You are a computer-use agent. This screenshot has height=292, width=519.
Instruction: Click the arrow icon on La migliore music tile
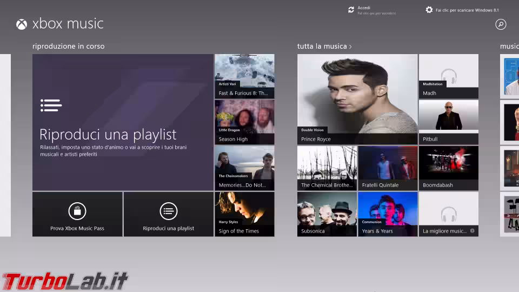472,231
